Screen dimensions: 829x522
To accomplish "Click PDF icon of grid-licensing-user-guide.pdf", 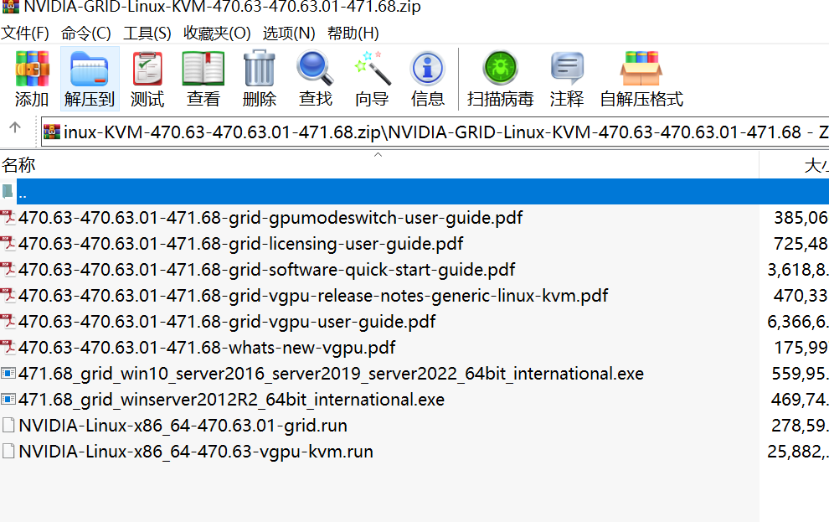I will 8,244.
